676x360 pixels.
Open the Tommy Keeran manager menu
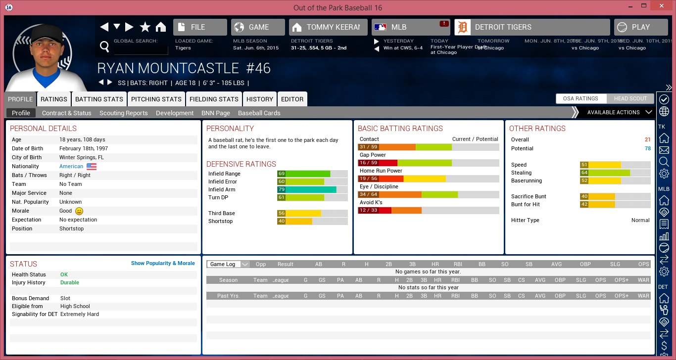pos(328,27)
